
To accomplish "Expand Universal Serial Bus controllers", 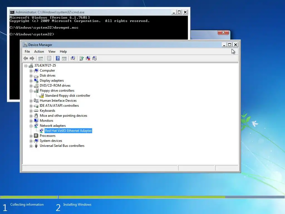I will coord(31,146).
